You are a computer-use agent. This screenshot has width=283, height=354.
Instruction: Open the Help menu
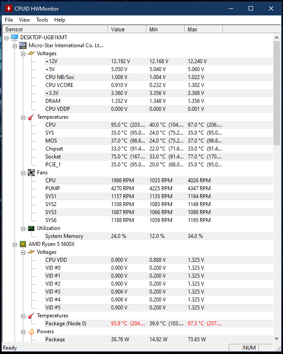click(x=60, y=20)
